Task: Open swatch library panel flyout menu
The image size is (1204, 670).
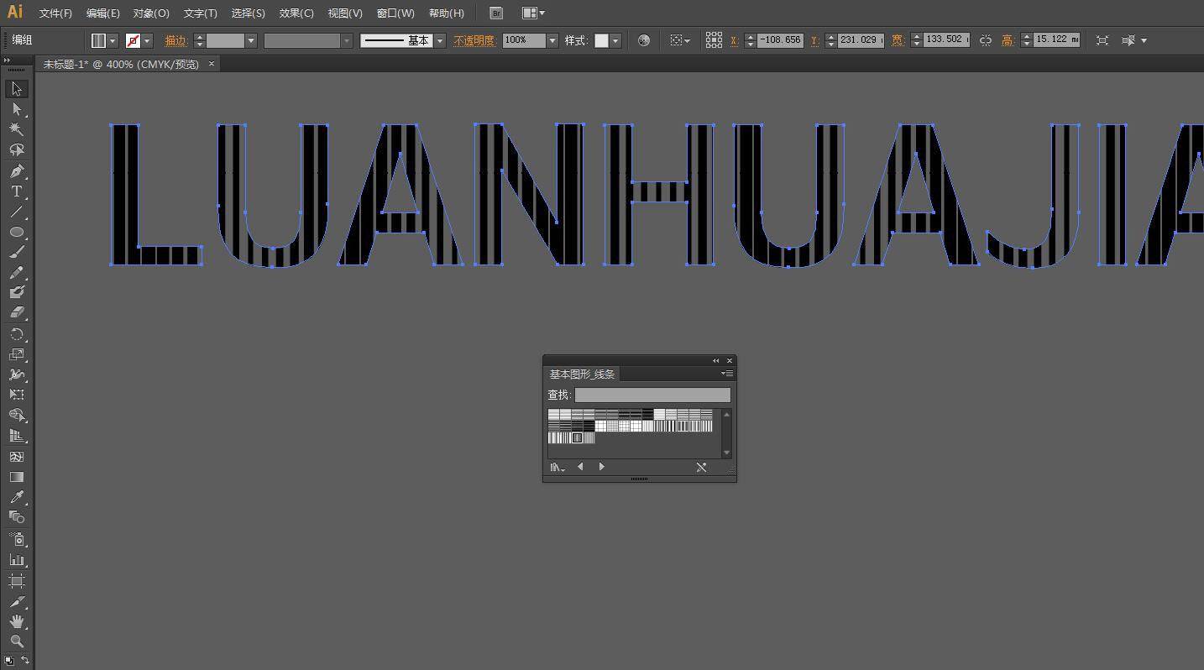Action: coord(727,374)
